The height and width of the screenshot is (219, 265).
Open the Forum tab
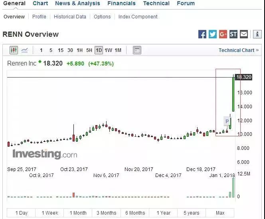click(186, 3)
